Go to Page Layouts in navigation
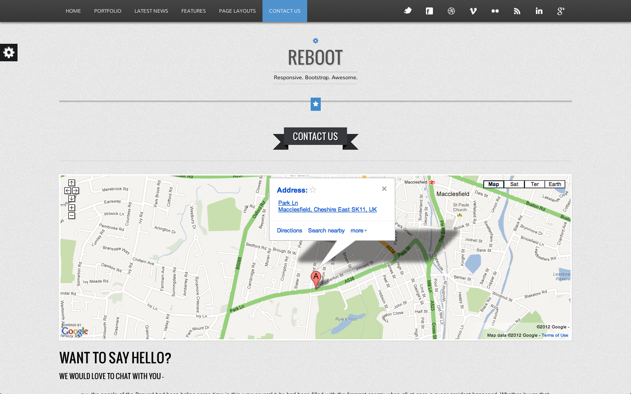631x394 pixels. 237,11
